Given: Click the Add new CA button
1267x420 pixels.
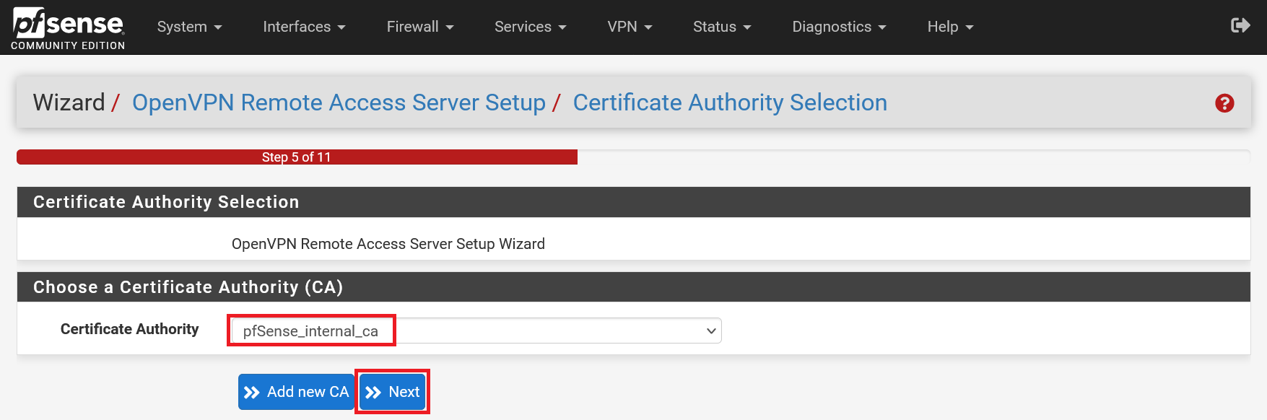Looking at the screenshot, I should tap(296, 392).
